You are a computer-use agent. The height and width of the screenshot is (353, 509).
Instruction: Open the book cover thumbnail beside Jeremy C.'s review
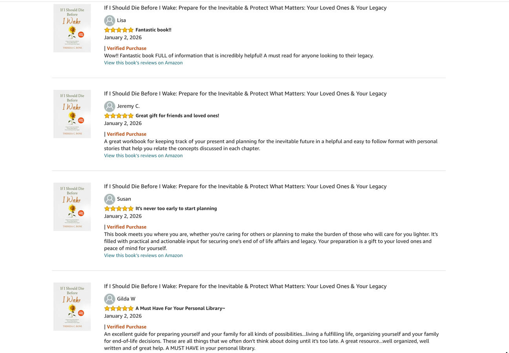pyautogui.click(x=72, y=114)
